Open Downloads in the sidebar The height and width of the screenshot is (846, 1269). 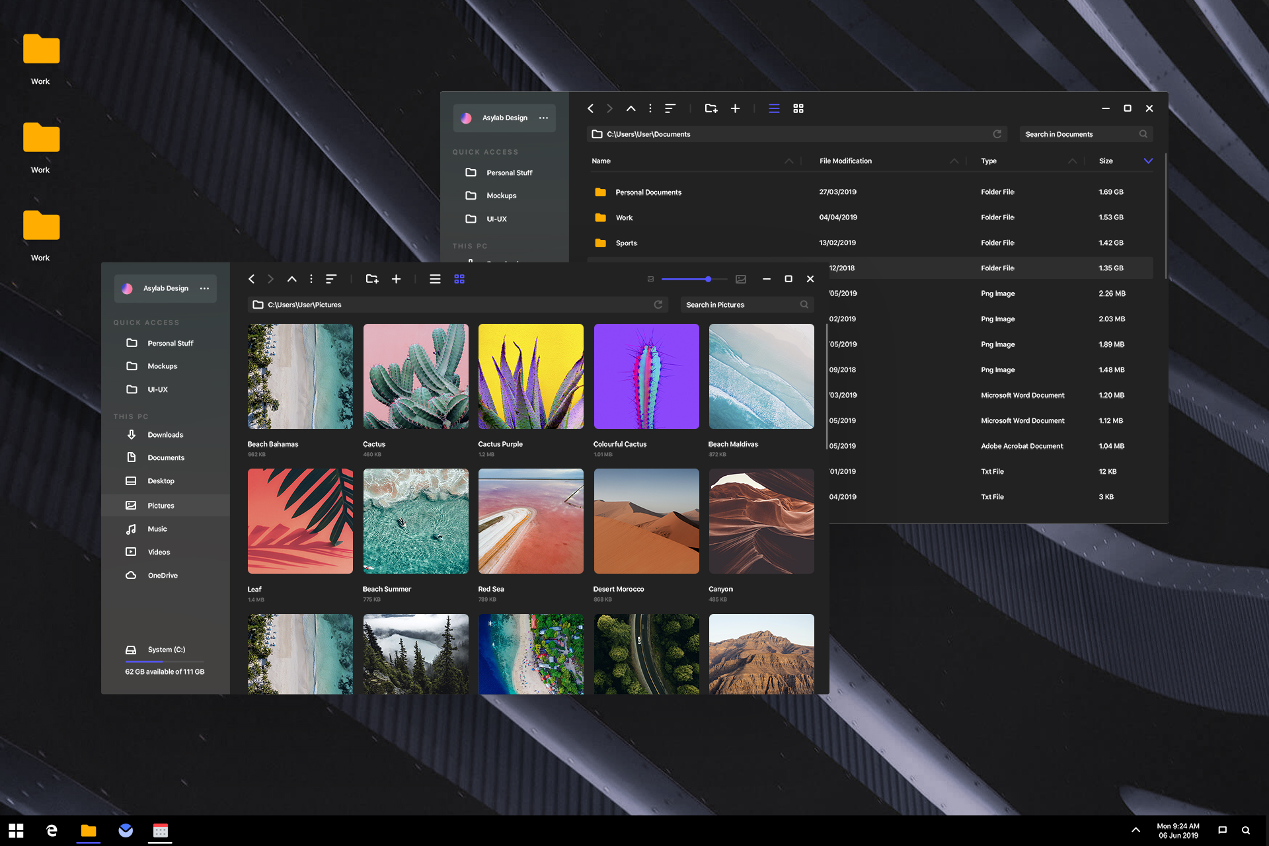[x=165, y=435]
